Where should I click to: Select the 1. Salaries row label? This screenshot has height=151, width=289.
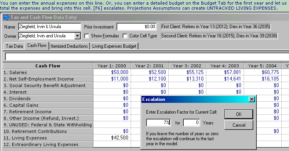[x=48, y=72]
